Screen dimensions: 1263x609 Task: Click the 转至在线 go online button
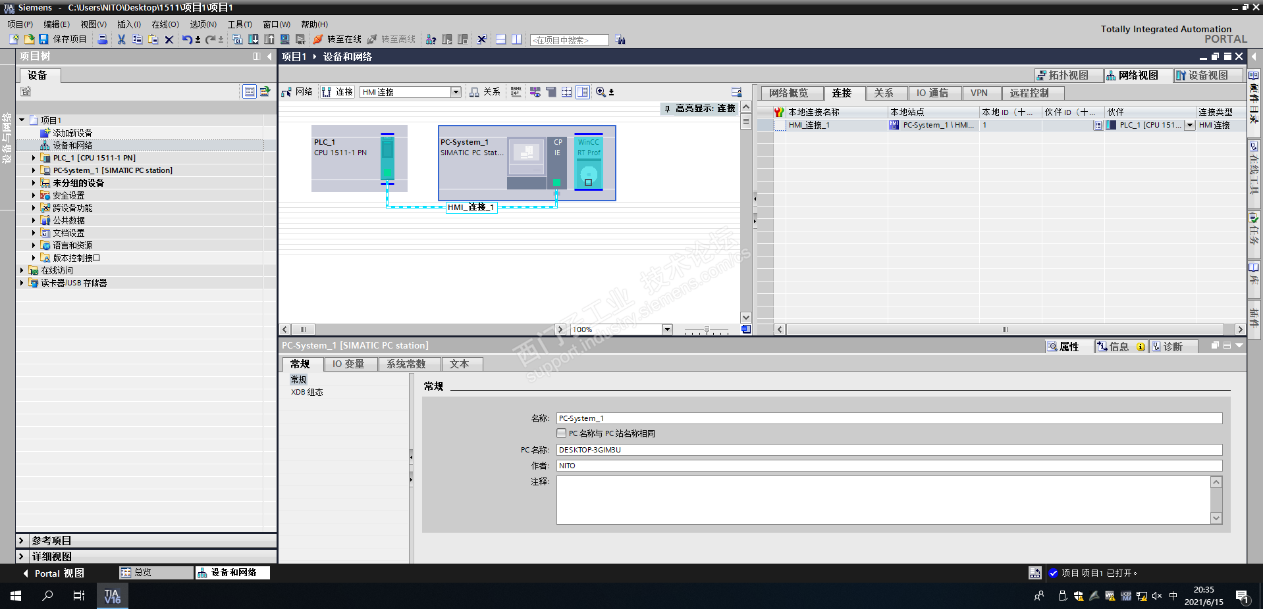click(x=337, y=39)
